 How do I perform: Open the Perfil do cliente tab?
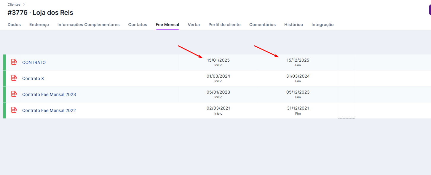click(224, 25)
